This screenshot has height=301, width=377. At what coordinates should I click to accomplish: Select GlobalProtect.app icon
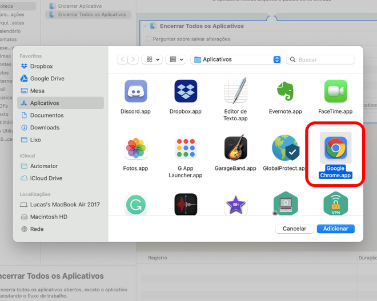[x=286, y=148]
